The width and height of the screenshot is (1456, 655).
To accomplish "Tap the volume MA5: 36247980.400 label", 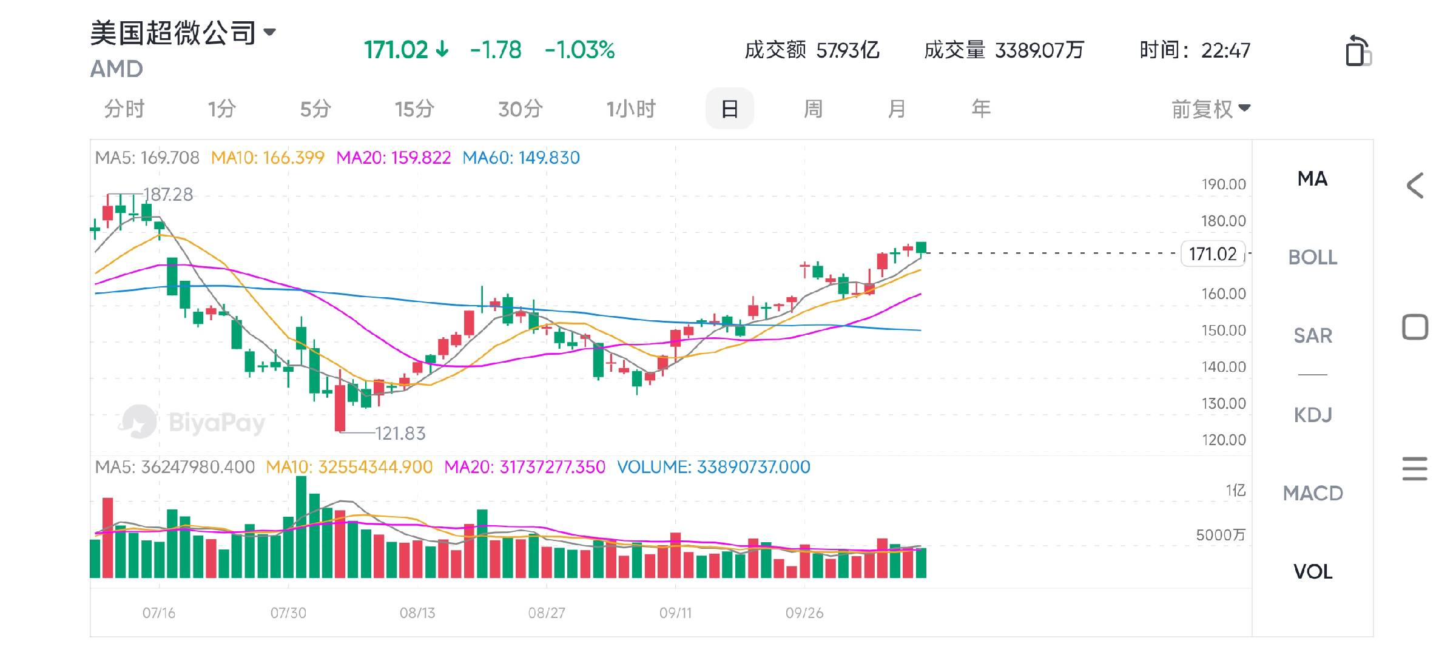I will (x=175, y=467).
